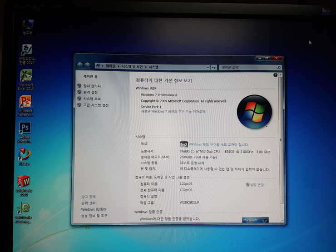
Task: Open the address bar history dropdown arrow
Action: [x=208, y=68]
